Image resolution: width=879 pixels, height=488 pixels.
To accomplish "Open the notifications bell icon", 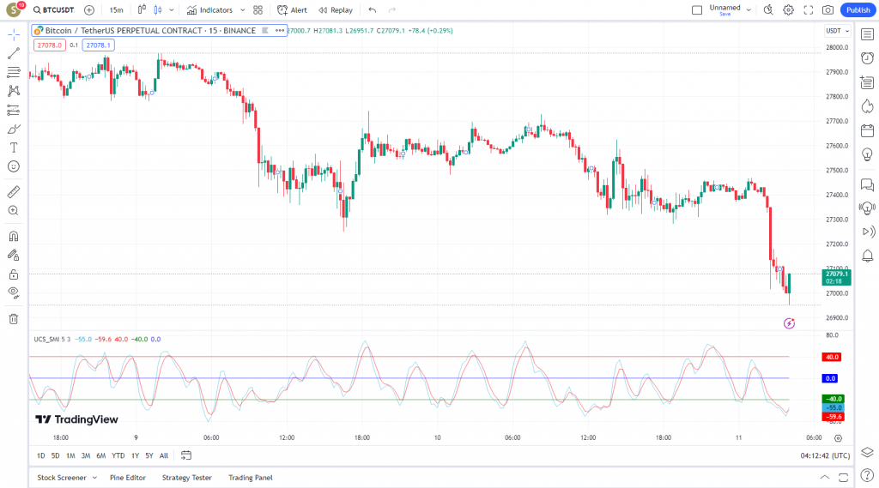I will tap(867, 256).
